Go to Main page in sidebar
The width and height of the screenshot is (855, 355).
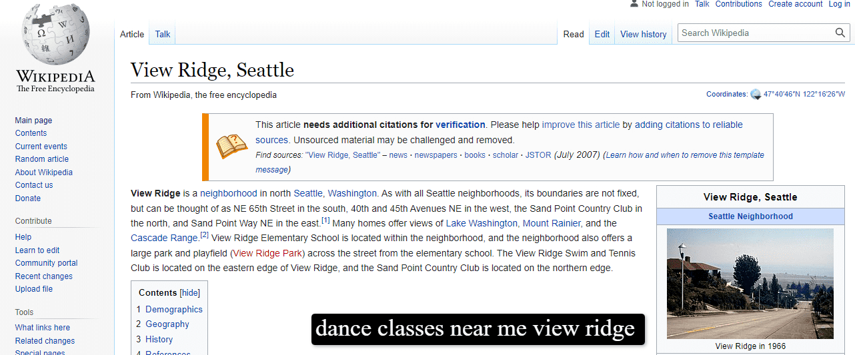pos(33,121)
